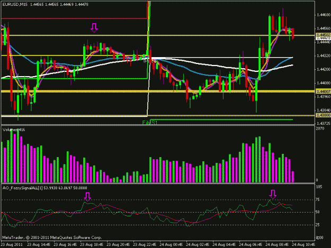Click the 24 Aug 00:45 time label

click(x=171, y=245)
